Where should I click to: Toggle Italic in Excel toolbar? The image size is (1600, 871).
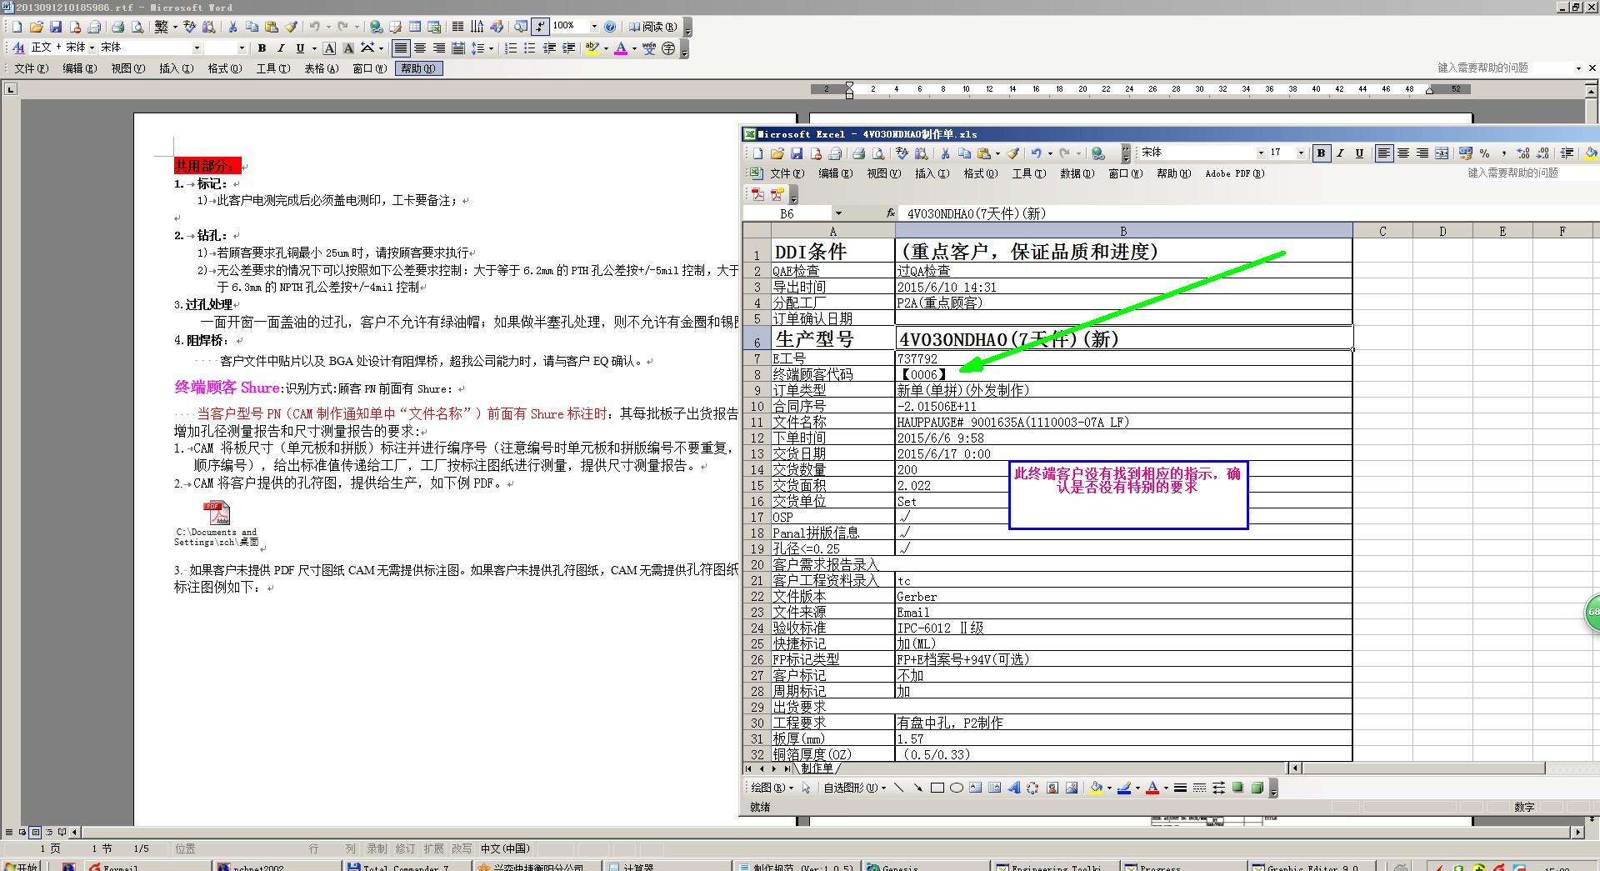pyautogui.click(x=1340, y=153)
